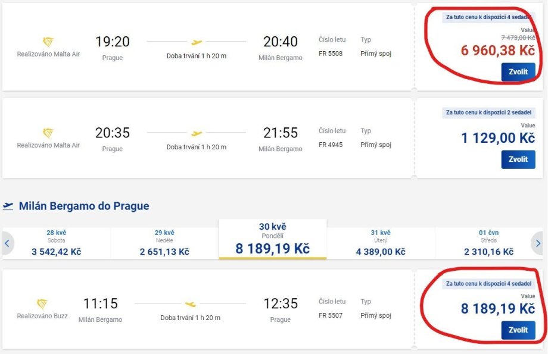
Task: Select the 31 kvě Úterý date tab
Action: click(x=381, y=243)
